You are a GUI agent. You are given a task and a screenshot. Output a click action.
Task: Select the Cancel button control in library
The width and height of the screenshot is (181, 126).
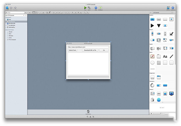click(x=159, y=19)
